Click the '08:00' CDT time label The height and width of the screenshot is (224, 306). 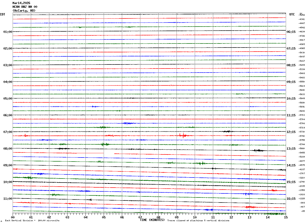(x=8, y=149)
